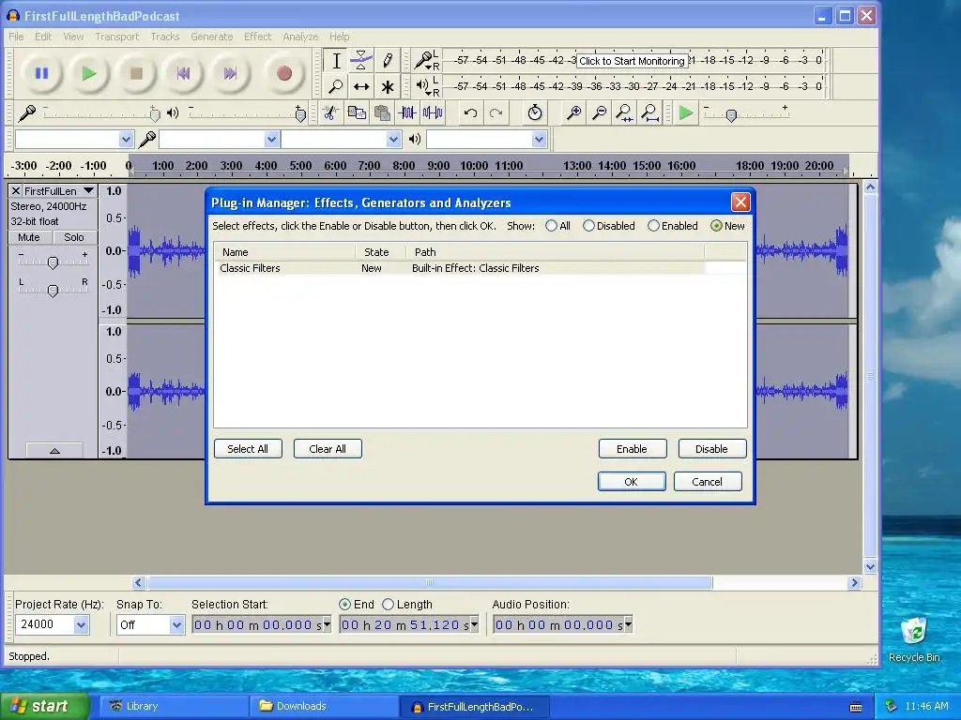Image resolution: width=961 pixels, height=720 pixels.
Task: Select the Multi-Tool asterisk icon
Action: [388, 86]
